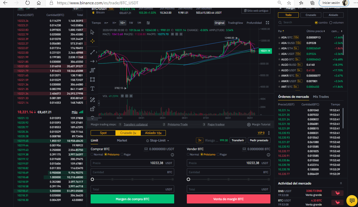This screenshot has width=358, height=207.
Task: Add page to favorites with star icon
Action: pyautogui.click(x=289, y=3)
